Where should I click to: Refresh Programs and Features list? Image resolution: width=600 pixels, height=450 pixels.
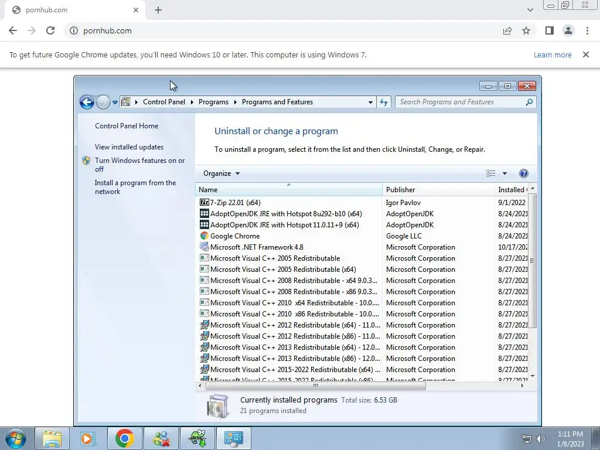coord(384,102)
